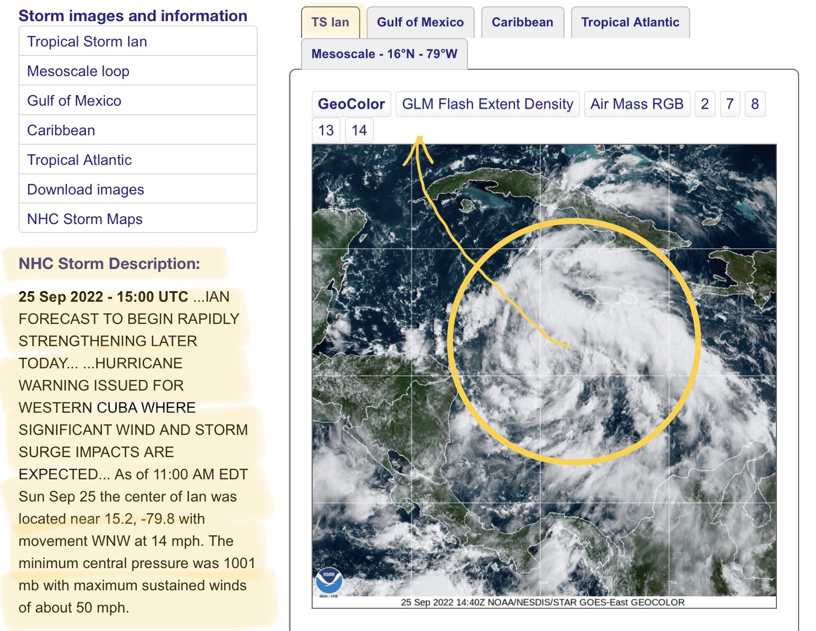Select band 14 button
The height and width of the screenshot is (631, 816).
coord(359,131)
